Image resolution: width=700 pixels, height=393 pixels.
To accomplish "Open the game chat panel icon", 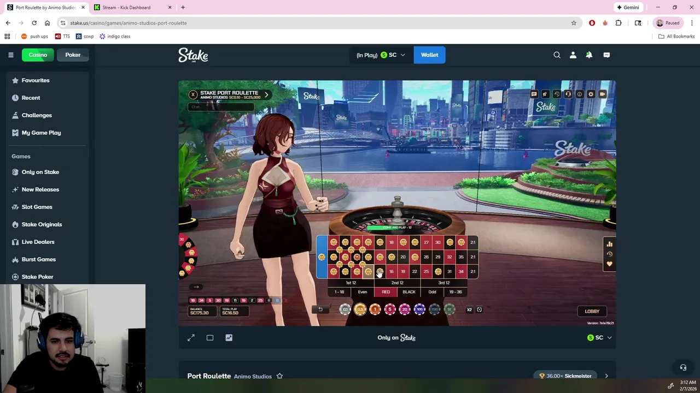I will pyautogui.click(x=534, y=94).
